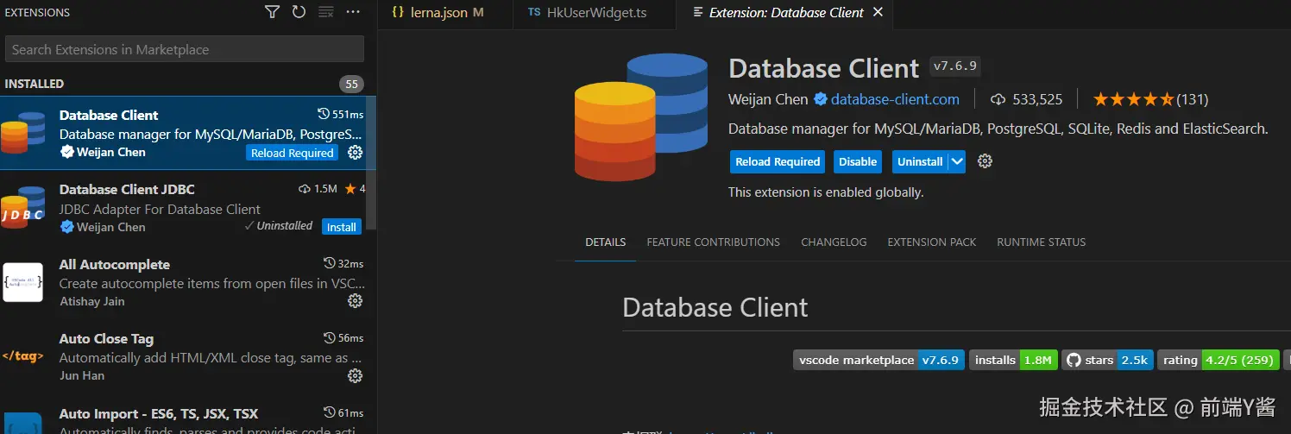Screen dimensions: 1291x434
Task: Click the Uninstalled status on JDBC entry
Action: pos(279,226)
